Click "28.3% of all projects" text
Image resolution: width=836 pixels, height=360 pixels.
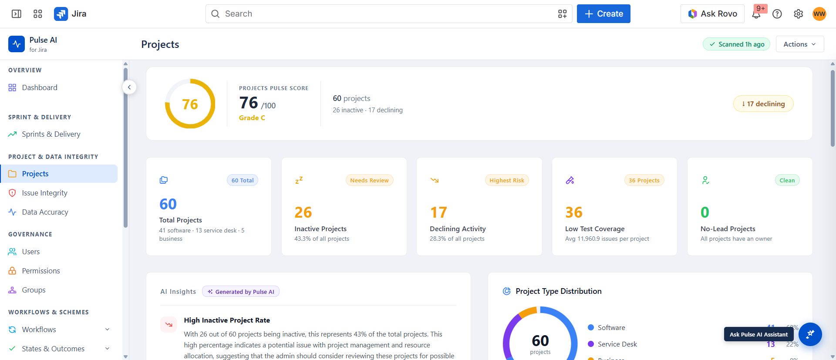(x=457, y=239)
